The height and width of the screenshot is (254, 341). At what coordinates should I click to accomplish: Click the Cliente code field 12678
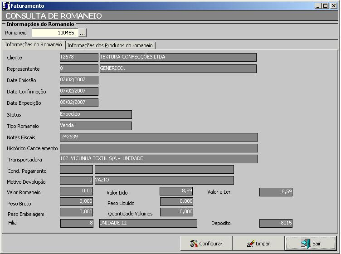(79, 57)
